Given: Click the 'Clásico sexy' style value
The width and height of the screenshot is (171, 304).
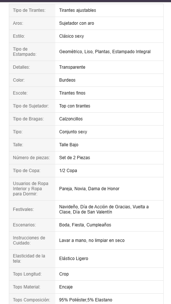Looking at the screenshot, I should [71, 36].
